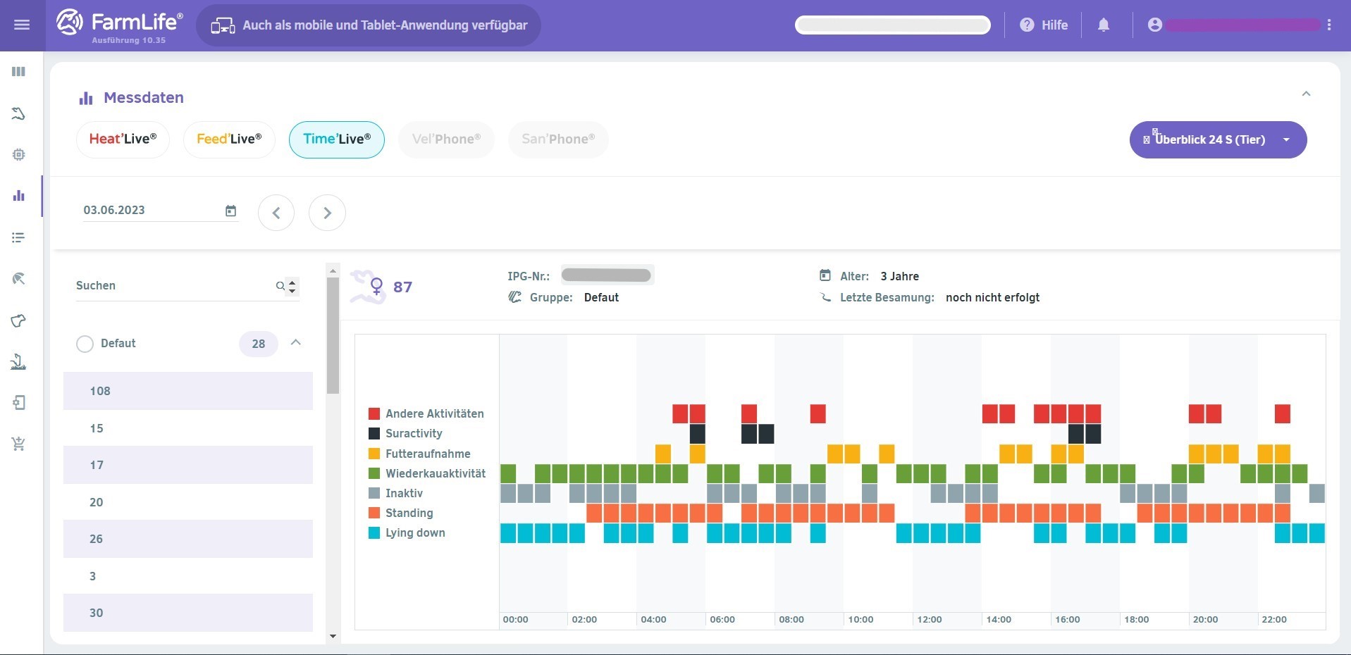Collapse the Defaut group list

296,343
